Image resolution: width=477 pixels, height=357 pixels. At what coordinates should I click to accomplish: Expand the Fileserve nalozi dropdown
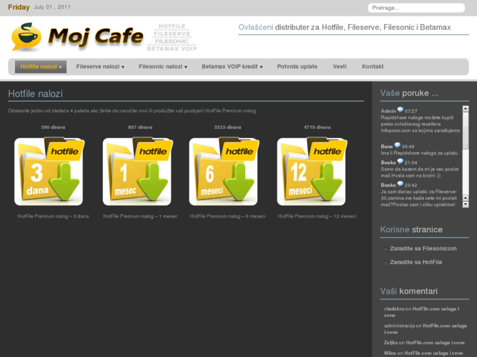pyautogui.click(x=100, y=67)
